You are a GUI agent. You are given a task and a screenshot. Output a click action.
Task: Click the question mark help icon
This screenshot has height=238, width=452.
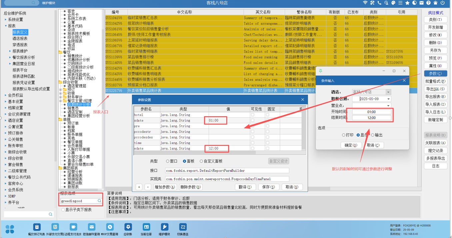click(428, 3)
